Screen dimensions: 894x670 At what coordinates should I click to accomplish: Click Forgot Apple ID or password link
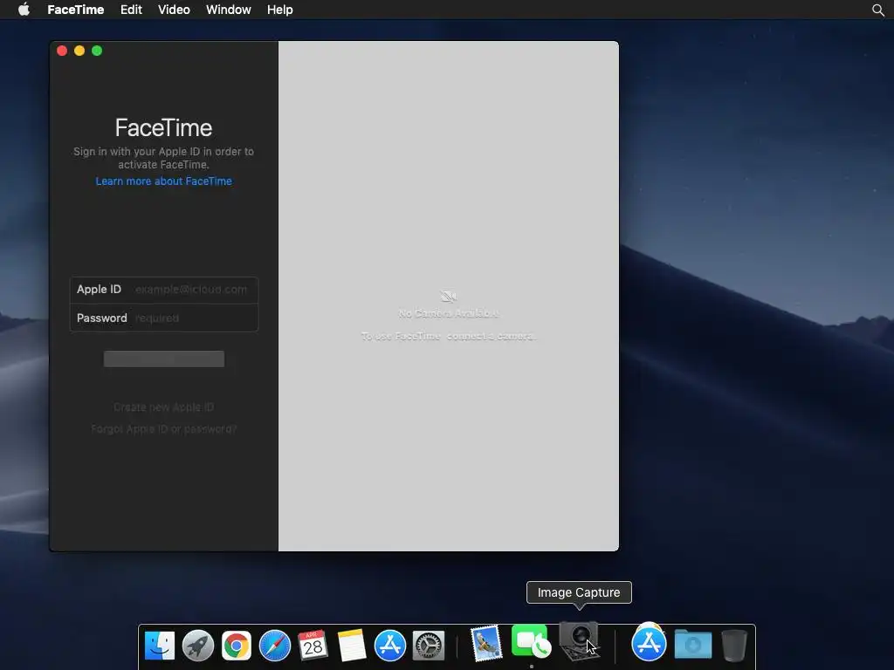[x=163, y=429]
